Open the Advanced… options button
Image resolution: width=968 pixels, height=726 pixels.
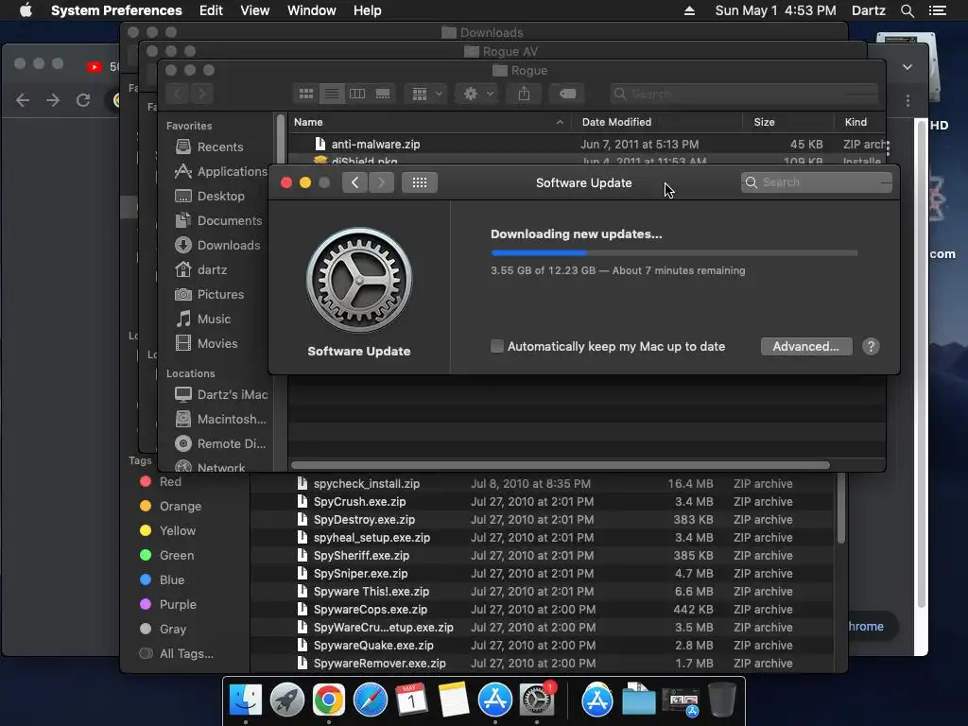805,346
